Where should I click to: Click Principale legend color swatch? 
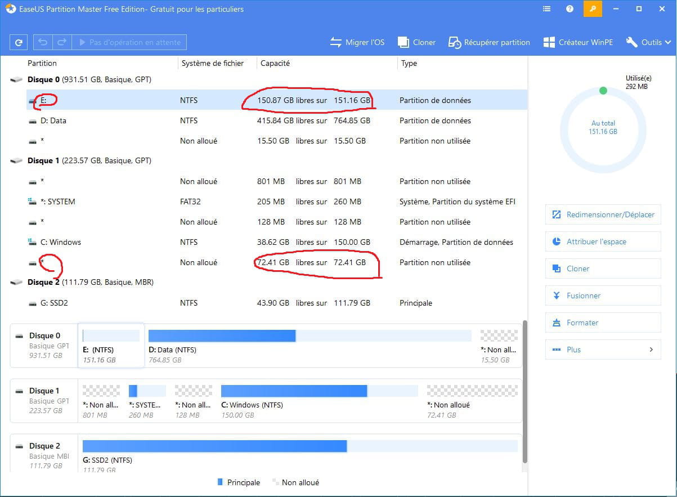(220, 482)
